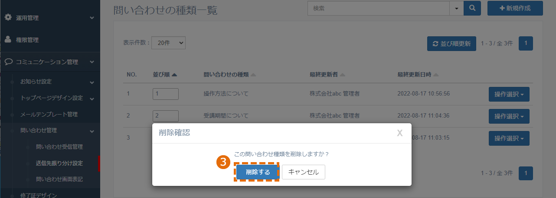Sort by 問い合わせの種類 column arrow
This screenshot has width=556, height=198.
pos(253,75)
